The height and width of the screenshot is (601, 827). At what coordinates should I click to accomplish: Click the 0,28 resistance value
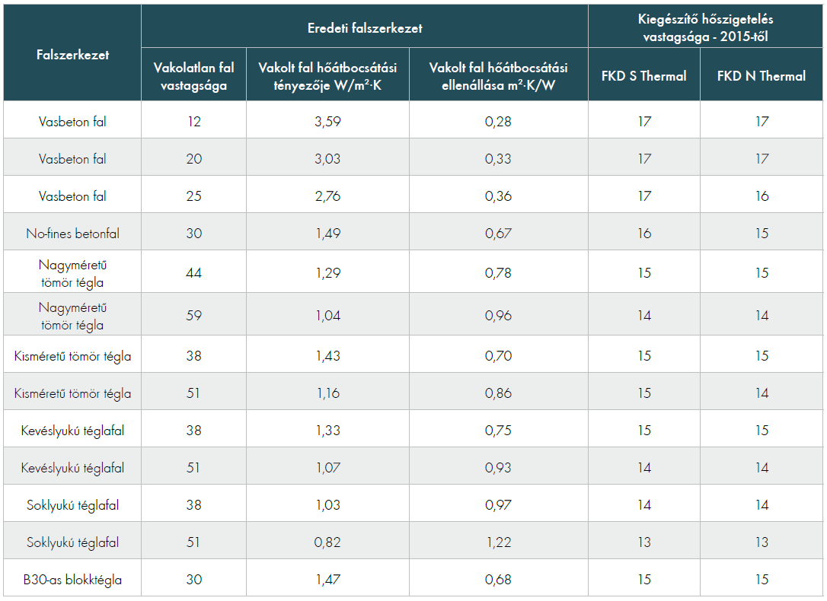pos(498,122)
